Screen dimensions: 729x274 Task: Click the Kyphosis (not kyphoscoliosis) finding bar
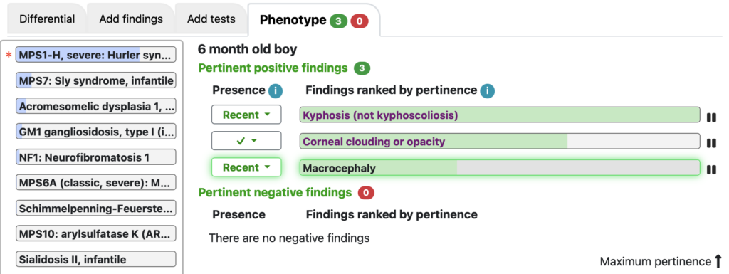click(500, 115)
